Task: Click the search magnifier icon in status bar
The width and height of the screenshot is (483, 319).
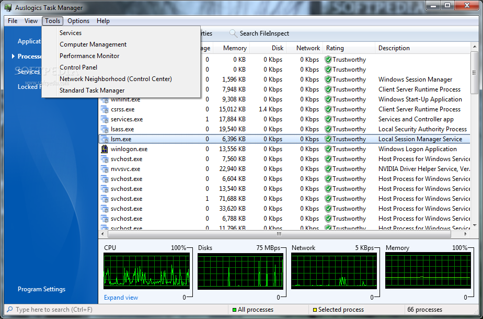Action: (10, 309)
